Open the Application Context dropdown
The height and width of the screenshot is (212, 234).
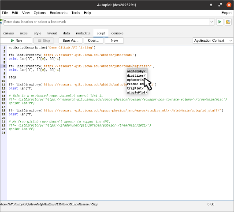pos(213,41)
